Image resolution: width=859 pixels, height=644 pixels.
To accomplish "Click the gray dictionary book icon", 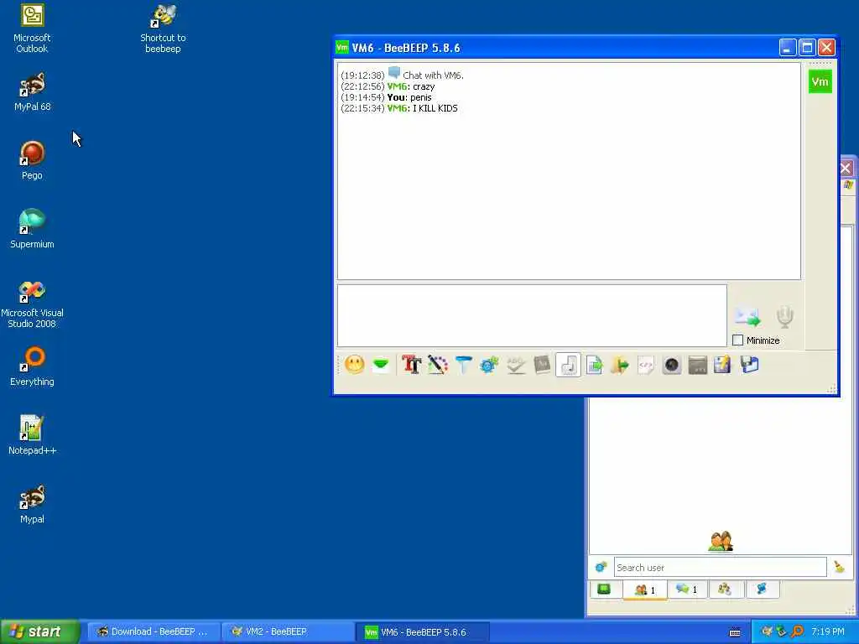I will (542, 365).
